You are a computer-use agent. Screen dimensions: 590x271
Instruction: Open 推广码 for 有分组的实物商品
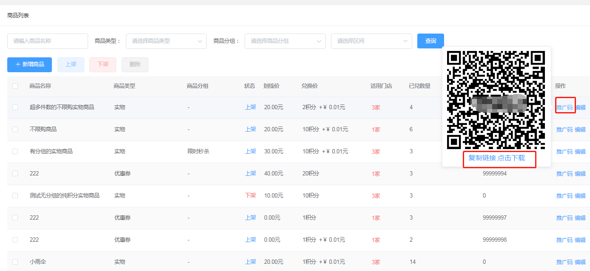pyautogui.click(x=564, y=152)
